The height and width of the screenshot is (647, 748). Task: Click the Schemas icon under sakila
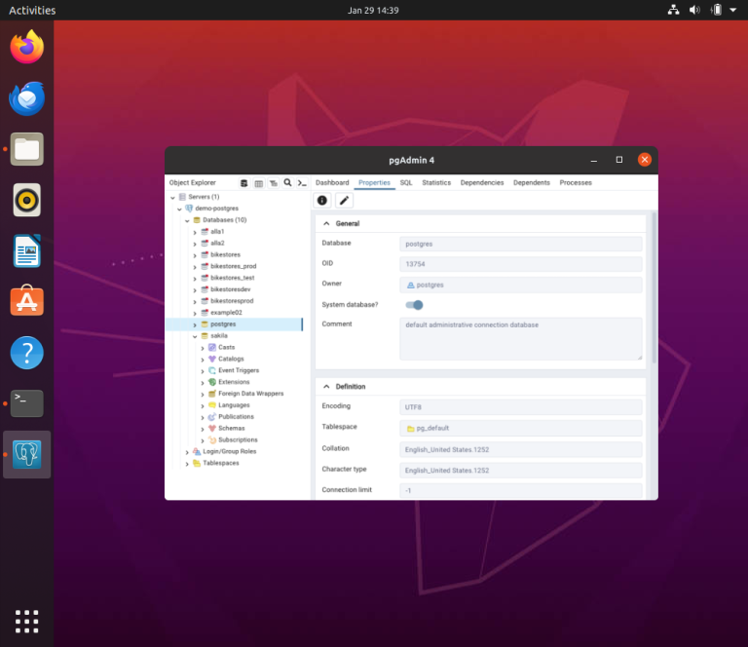tap(212, 429)
